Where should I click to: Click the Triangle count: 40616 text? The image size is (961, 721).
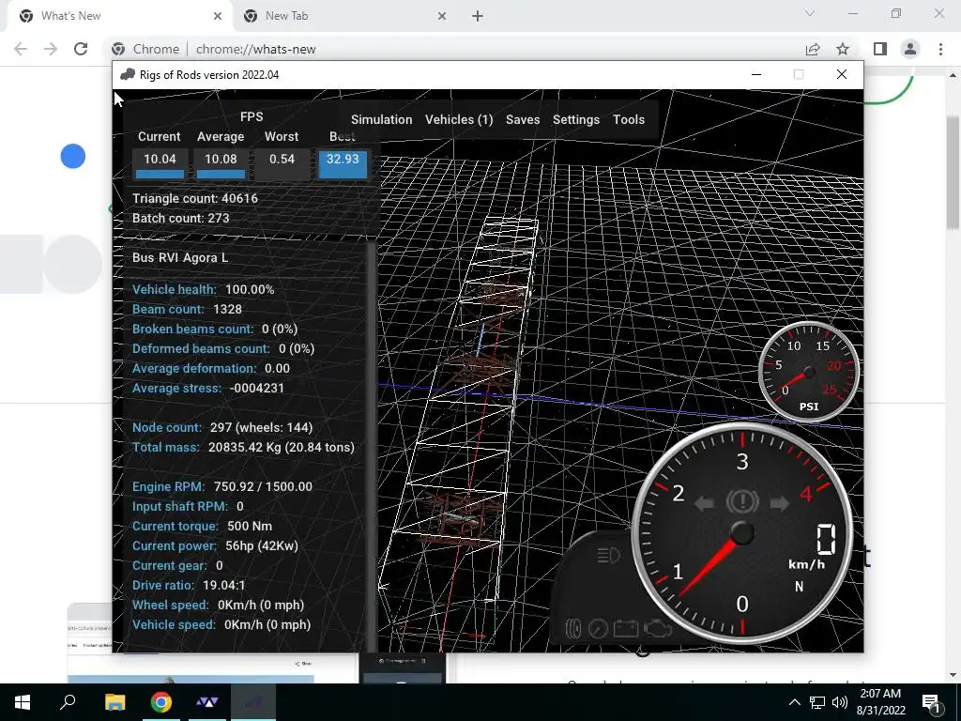(x=195, y=199)
